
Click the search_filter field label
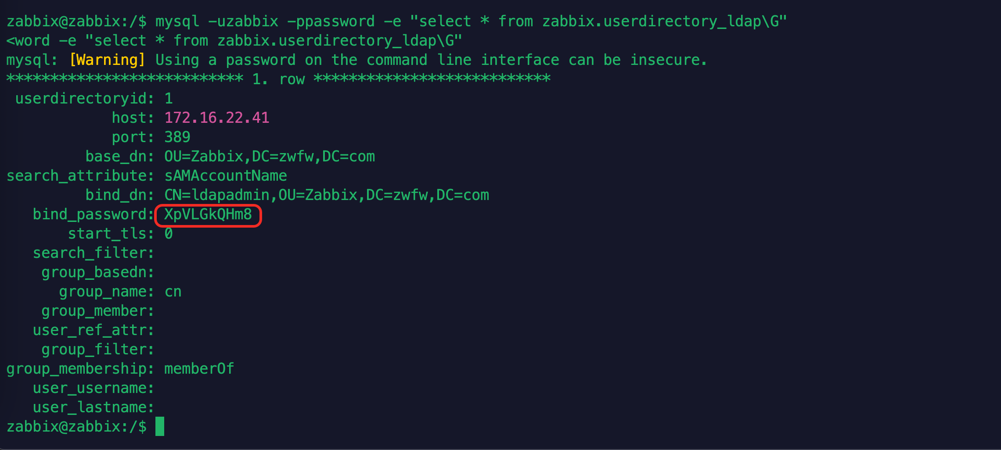[x=93, y=253]
